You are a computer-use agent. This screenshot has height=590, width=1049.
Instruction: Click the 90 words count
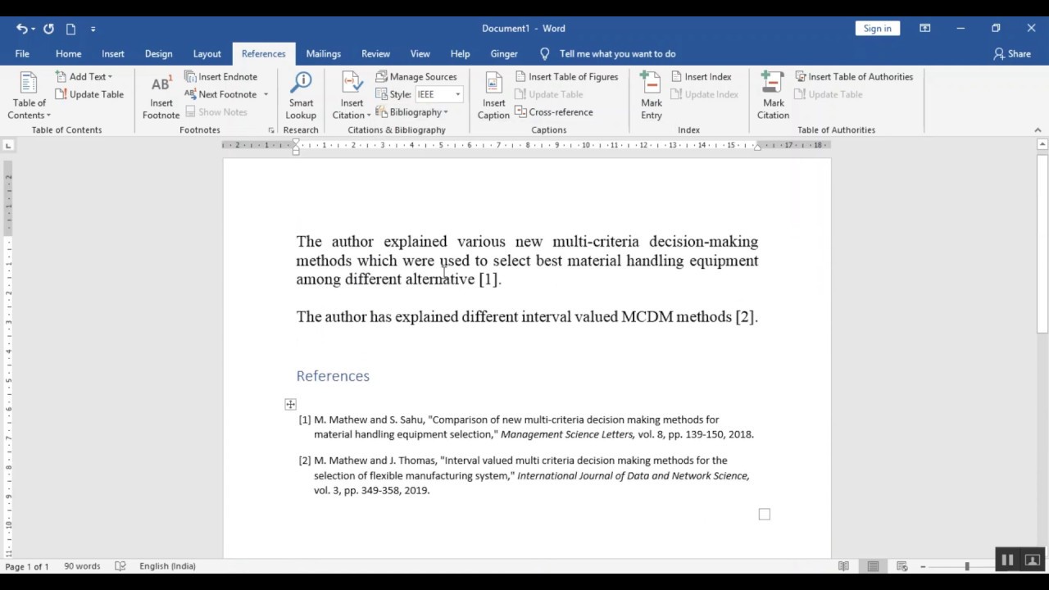82,566
